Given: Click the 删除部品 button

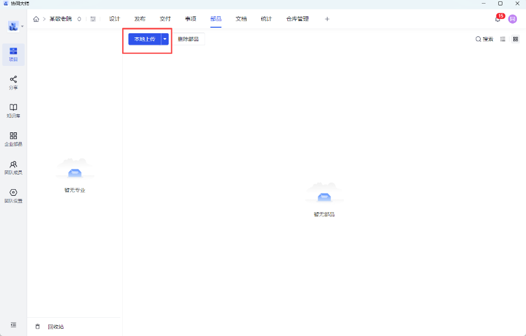Looking at the screenshot, I should click(x=188, y=39).
